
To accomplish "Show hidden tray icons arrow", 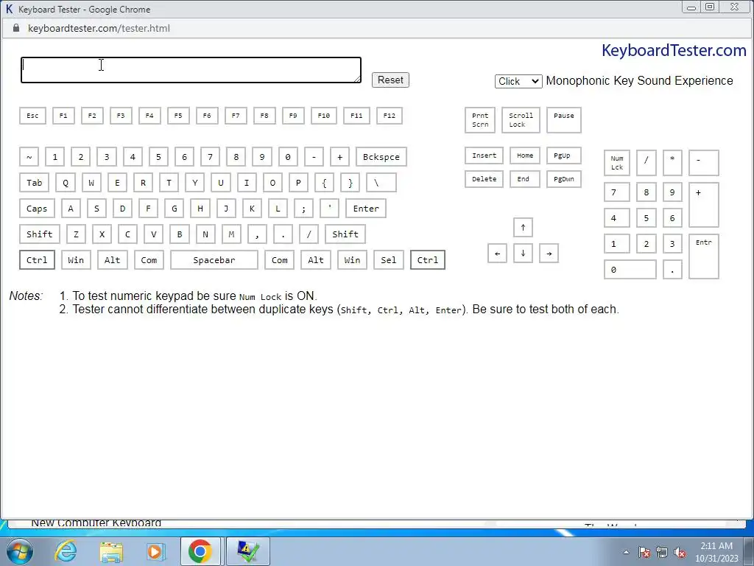I will click(x=626, y=553).
